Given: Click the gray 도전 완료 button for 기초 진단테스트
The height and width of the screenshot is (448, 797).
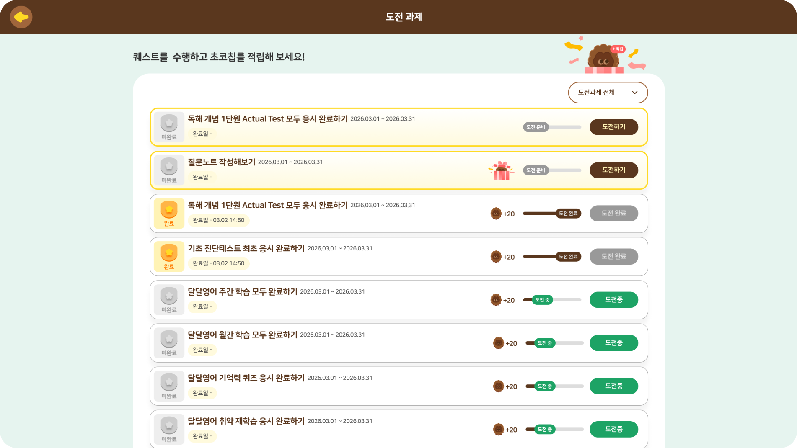Looking at the screenshot, I should (x=613, y=256).
